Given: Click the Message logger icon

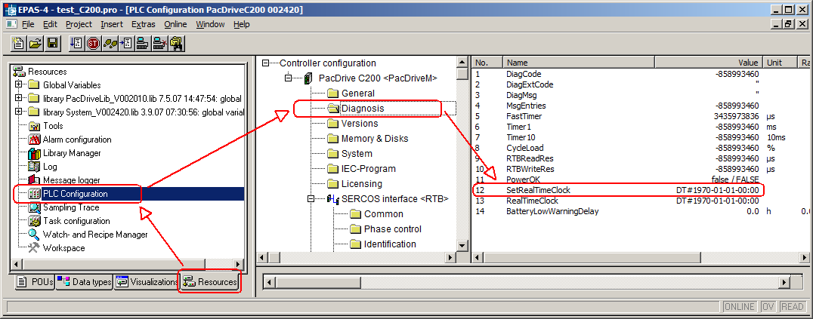Looking at the screenshot, I should pos(35,180).
